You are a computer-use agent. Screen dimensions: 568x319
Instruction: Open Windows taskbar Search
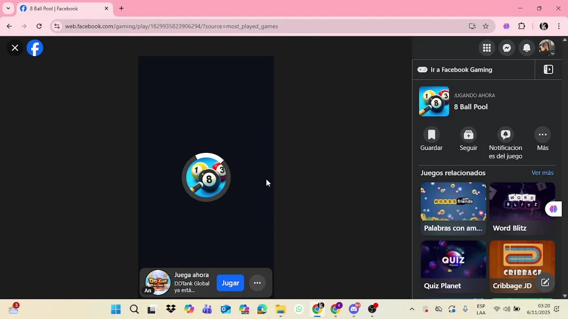pos(134,309)
